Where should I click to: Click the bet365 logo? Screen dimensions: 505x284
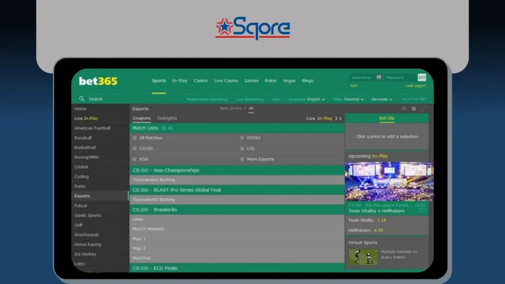[x=98, y=81]
